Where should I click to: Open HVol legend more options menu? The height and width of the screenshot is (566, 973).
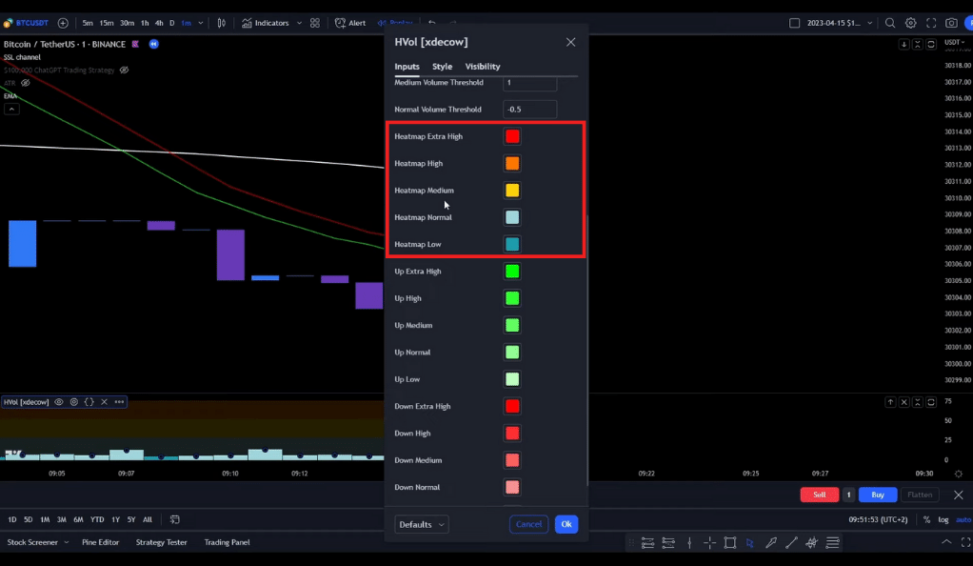[x=119, y=402]
